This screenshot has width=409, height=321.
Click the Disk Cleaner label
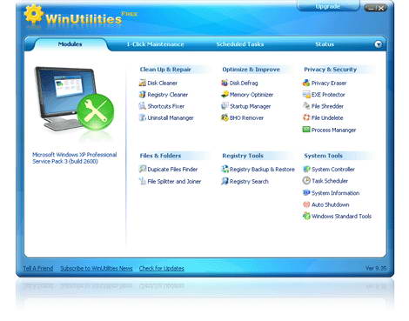point(162,83)
